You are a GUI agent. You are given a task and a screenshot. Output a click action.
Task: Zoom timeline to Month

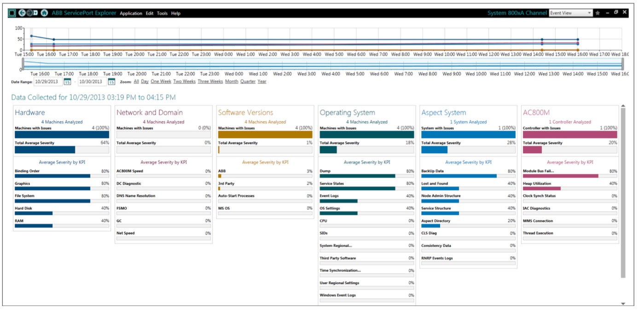pyautogui.click(x=232, y=81)
